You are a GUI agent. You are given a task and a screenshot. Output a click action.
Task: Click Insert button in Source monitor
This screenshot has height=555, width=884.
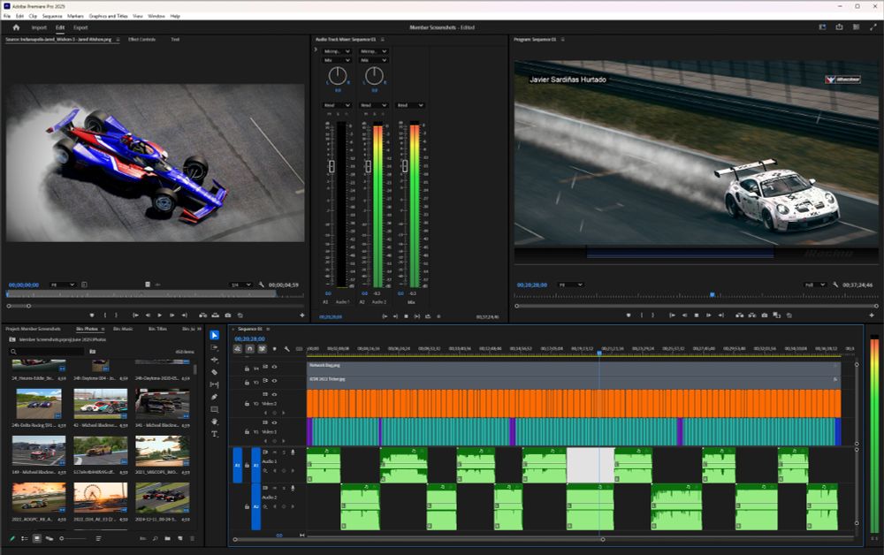click(x=203, y=316)
